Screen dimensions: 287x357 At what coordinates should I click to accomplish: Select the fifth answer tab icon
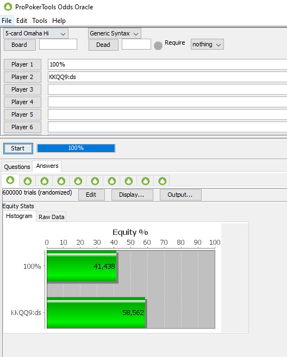78,181
